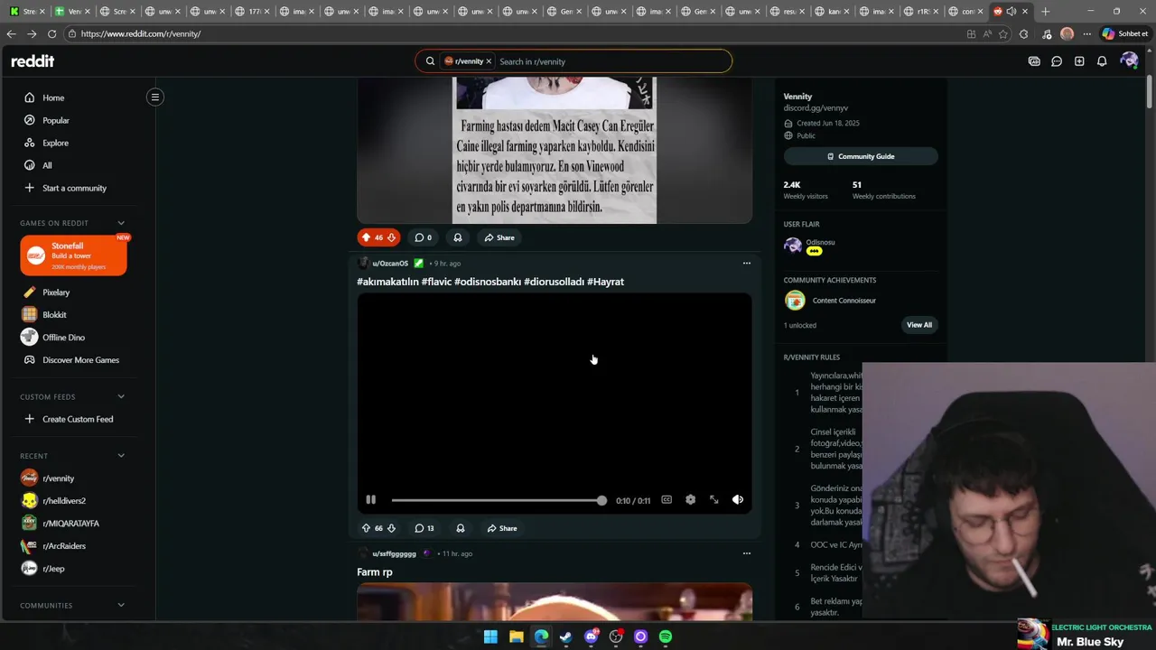Open options menu for u/ssffggggg post
The width and height of the screenshot is (1156, 650).
pos(746,553)
